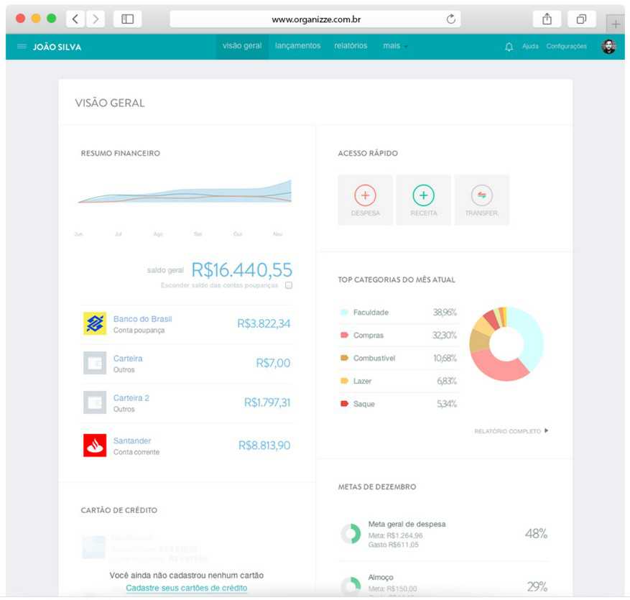Click Cadastre seus cartões de crédito link
Viewport: 630px width, 600px height.
pos(186,588)
